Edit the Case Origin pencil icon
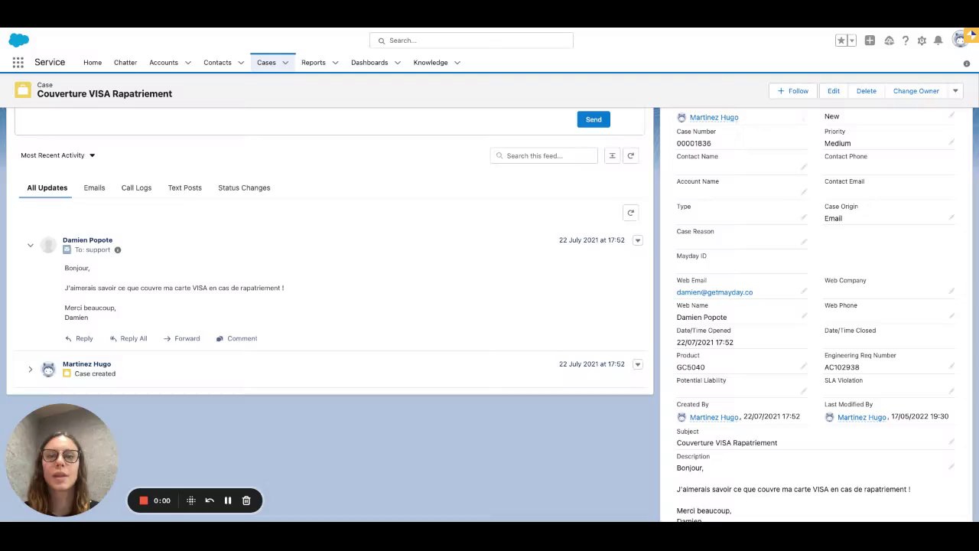979x551 pixels. (951, 217)
